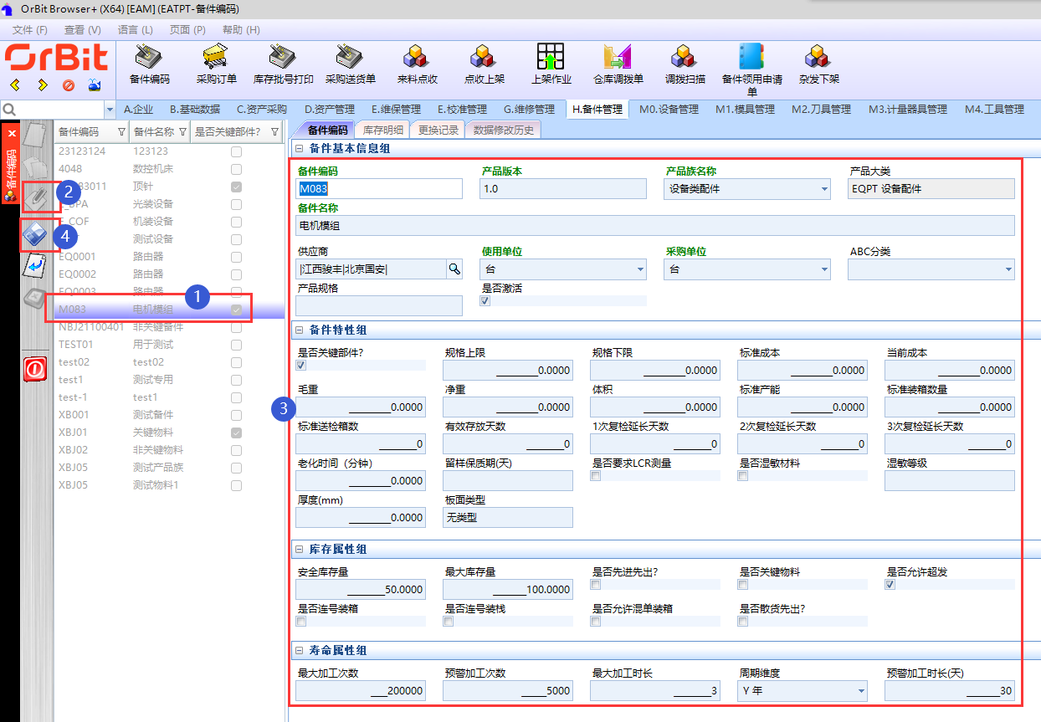Open the 采购单位 dropdown
This screenshot has width=1041, height=722.
[824, 269]
